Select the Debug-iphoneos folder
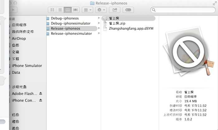 [65, 18]
